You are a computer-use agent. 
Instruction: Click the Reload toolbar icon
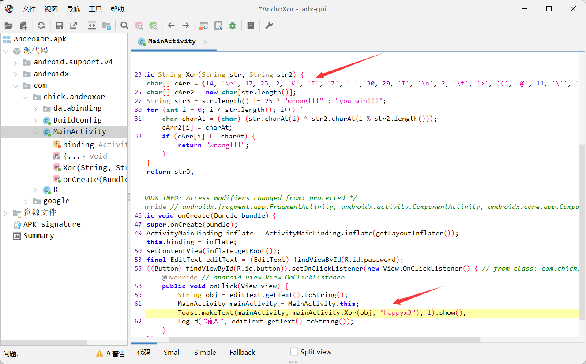(x=41, y=26)
